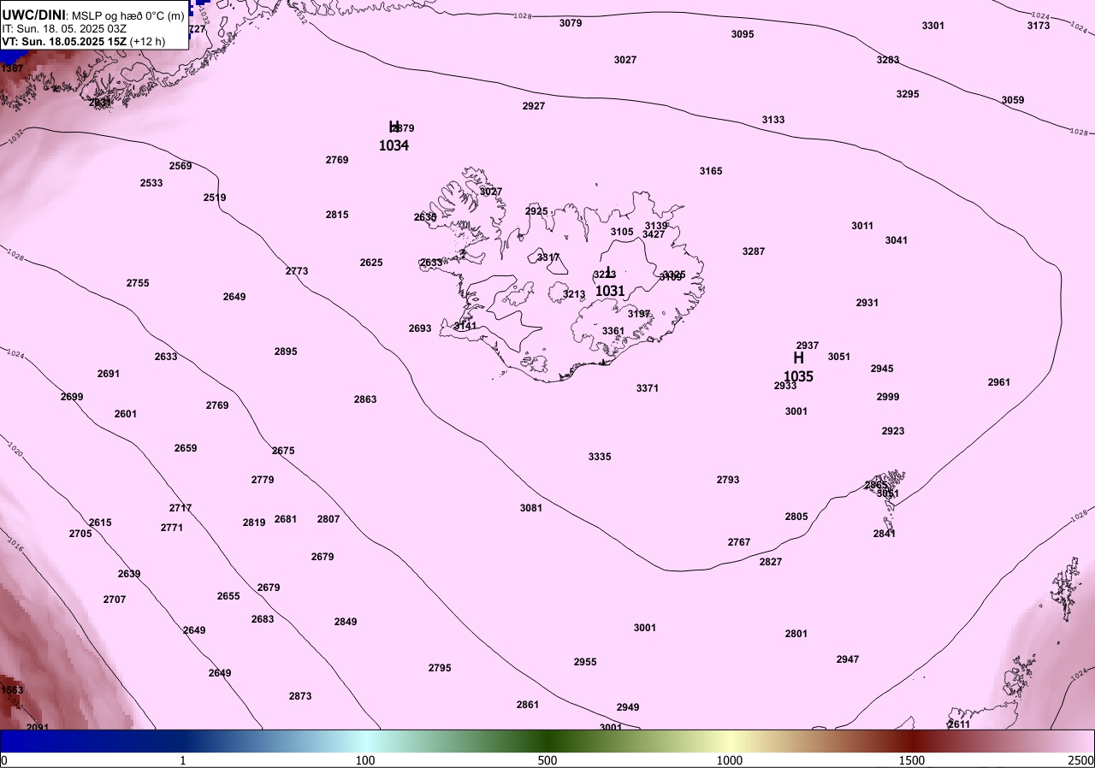Click the VT: Sun. 18.05.2025 15Z line
This screenshot has height=768, width=1095.
[x=83, y=41]
